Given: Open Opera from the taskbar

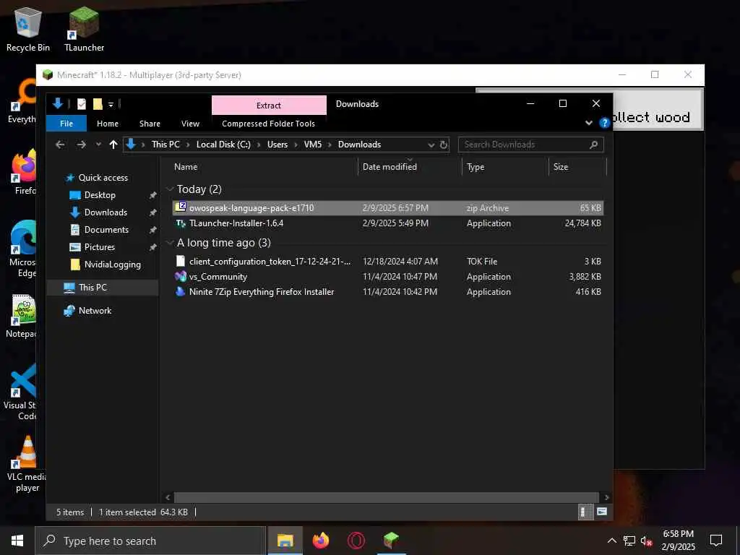Looking at the screenshot, I should tap(356, 541).
